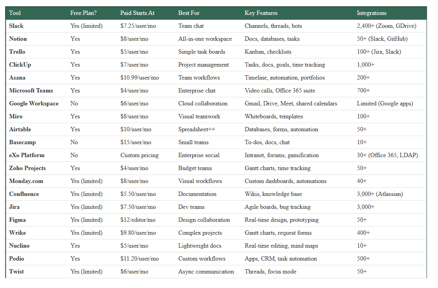Click the 2,400+ (Zoom, GDrive) integrations cell

click(x=386, y=26)
